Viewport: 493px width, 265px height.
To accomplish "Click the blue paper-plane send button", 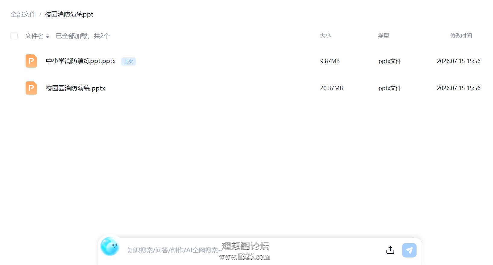I will pos(409,250).
